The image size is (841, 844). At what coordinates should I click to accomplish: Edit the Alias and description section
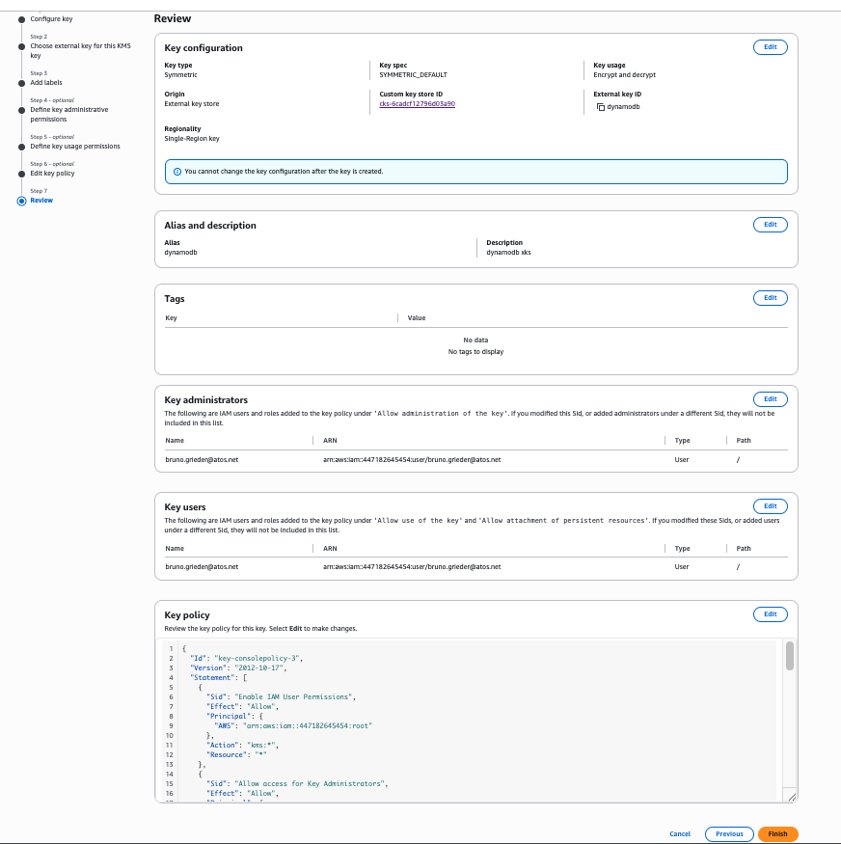tap(770, 224)
